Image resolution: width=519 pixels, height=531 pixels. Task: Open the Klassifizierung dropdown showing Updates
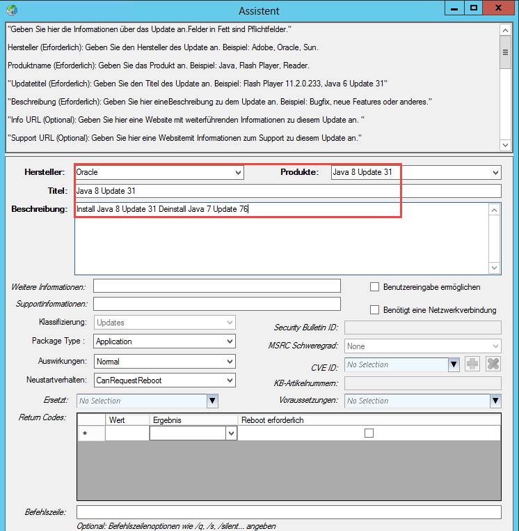(x=165, y=323)
